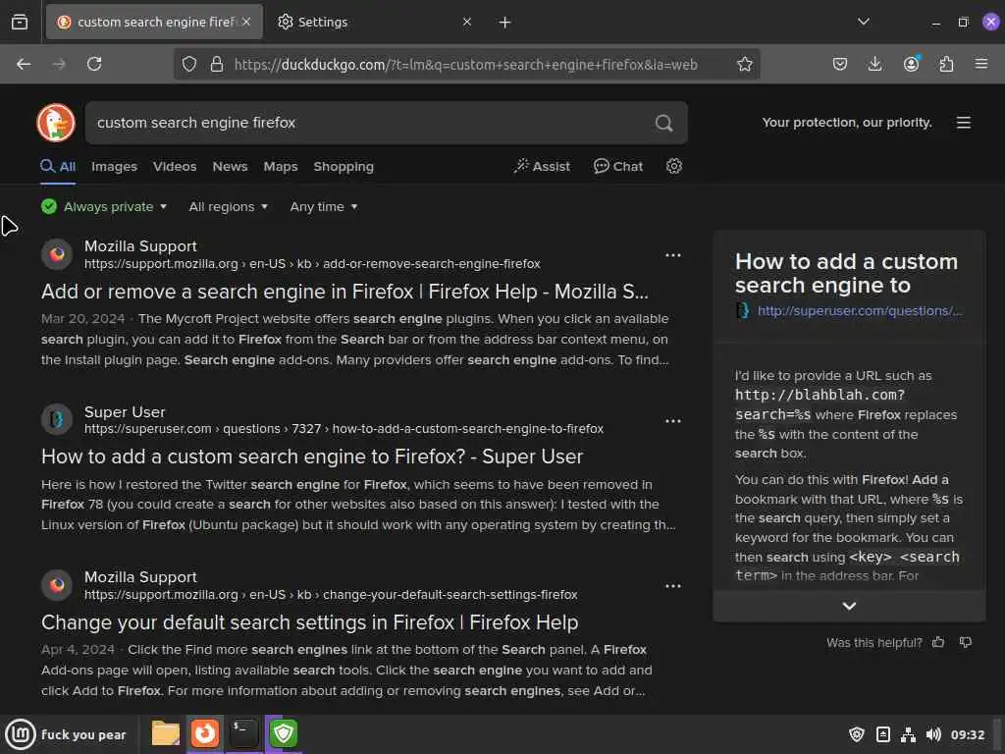Open Firefox View in the tab bar
The height and width of the screenshot is (754, 1005).
pos(20,23)
